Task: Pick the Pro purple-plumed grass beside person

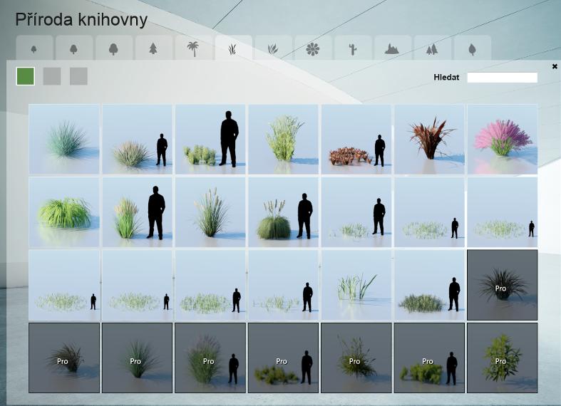Action: point(210,358)
